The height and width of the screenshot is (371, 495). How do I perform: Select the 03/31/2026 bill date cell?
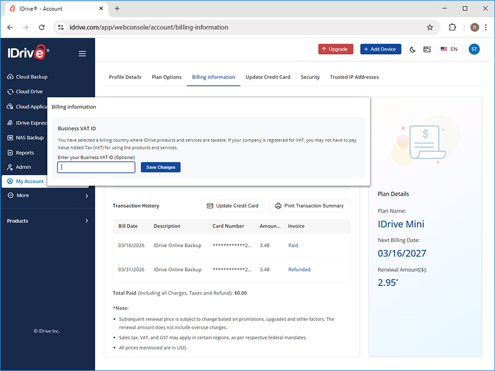[x=131, y=269]
